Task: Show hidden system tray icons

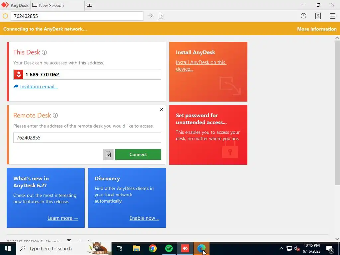Action: tap(281, 248)
